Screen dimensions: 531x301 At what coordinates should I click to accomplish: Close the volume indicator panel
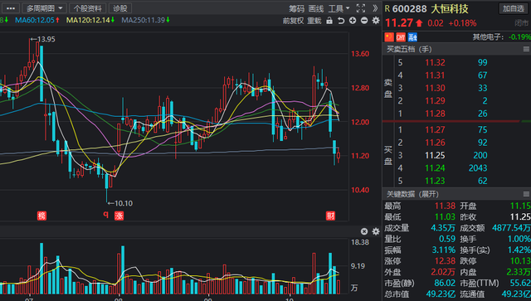[x=364, y=231]
